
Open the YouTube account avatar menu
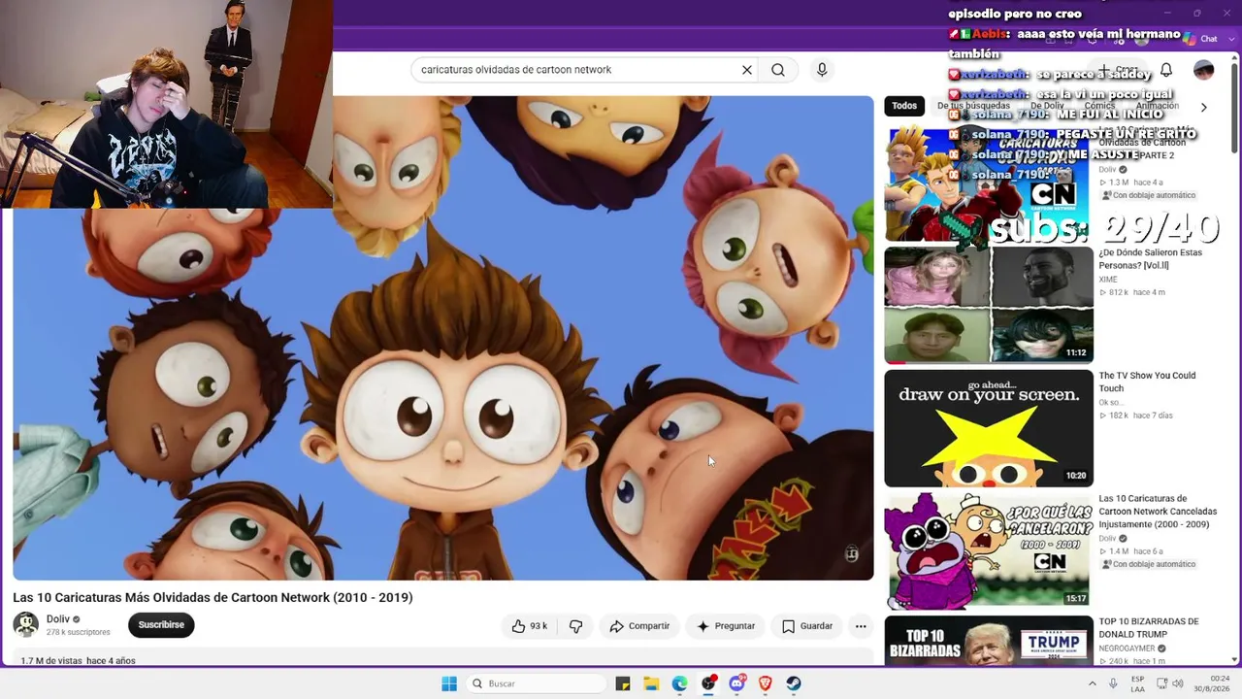coord(1204,70)
